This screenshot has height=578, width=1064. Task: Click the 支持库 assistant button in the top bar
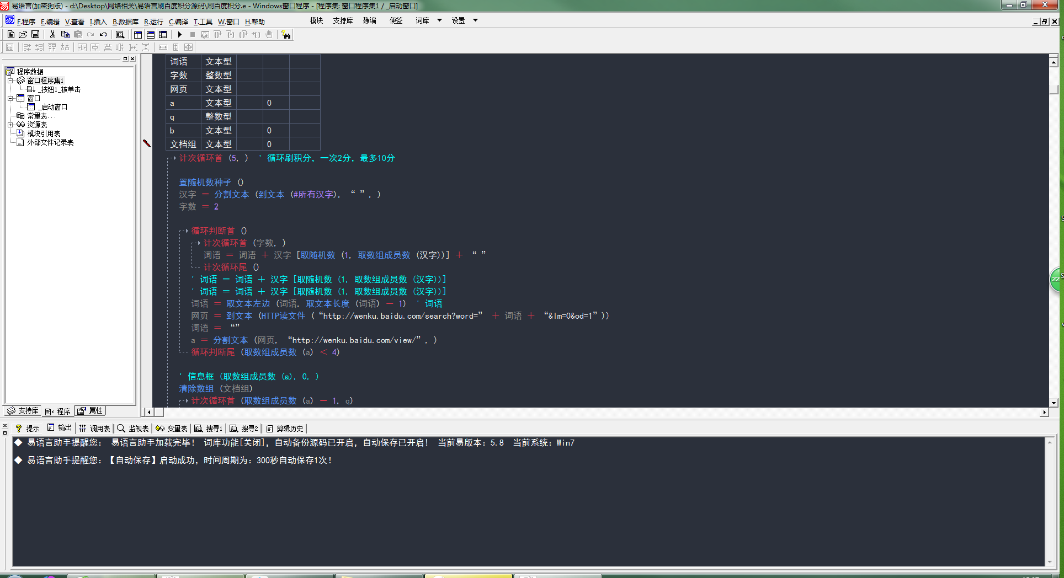pos(343,20)
